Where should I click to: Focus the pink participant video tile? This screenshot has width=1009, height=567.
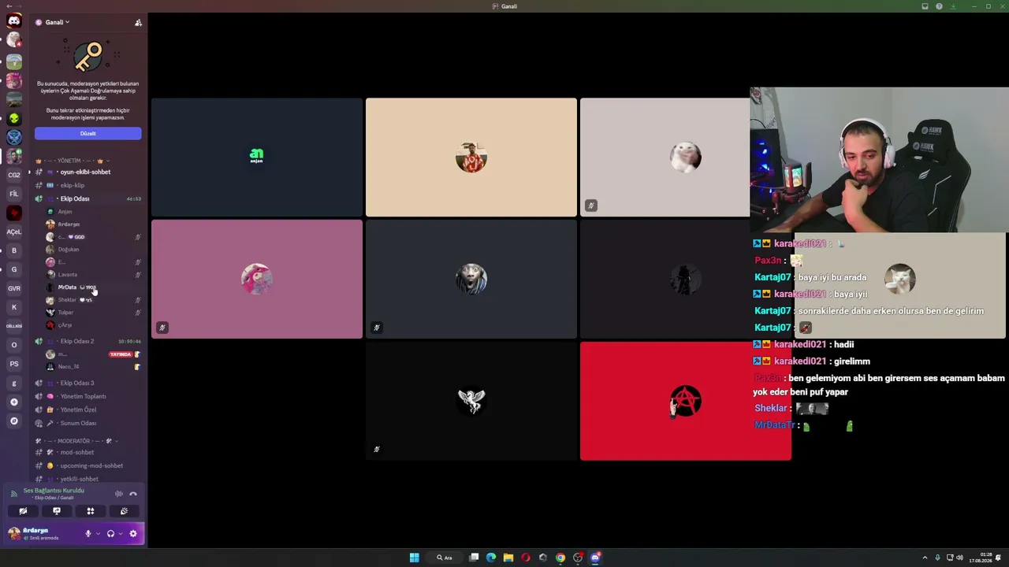pos(257,279)
